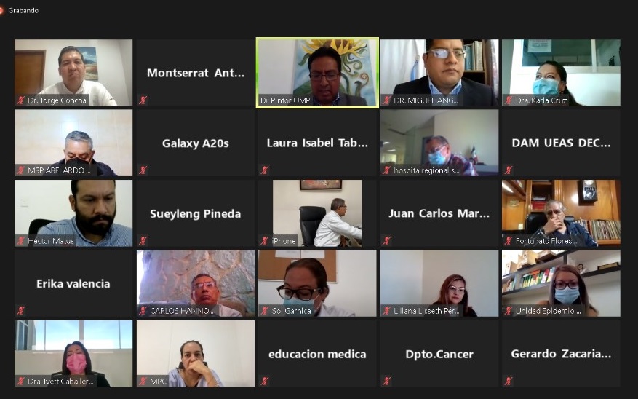Select Dra. Karla Cruz video tile
This screenshot has width=638, height=399.
tap(561, 73)
